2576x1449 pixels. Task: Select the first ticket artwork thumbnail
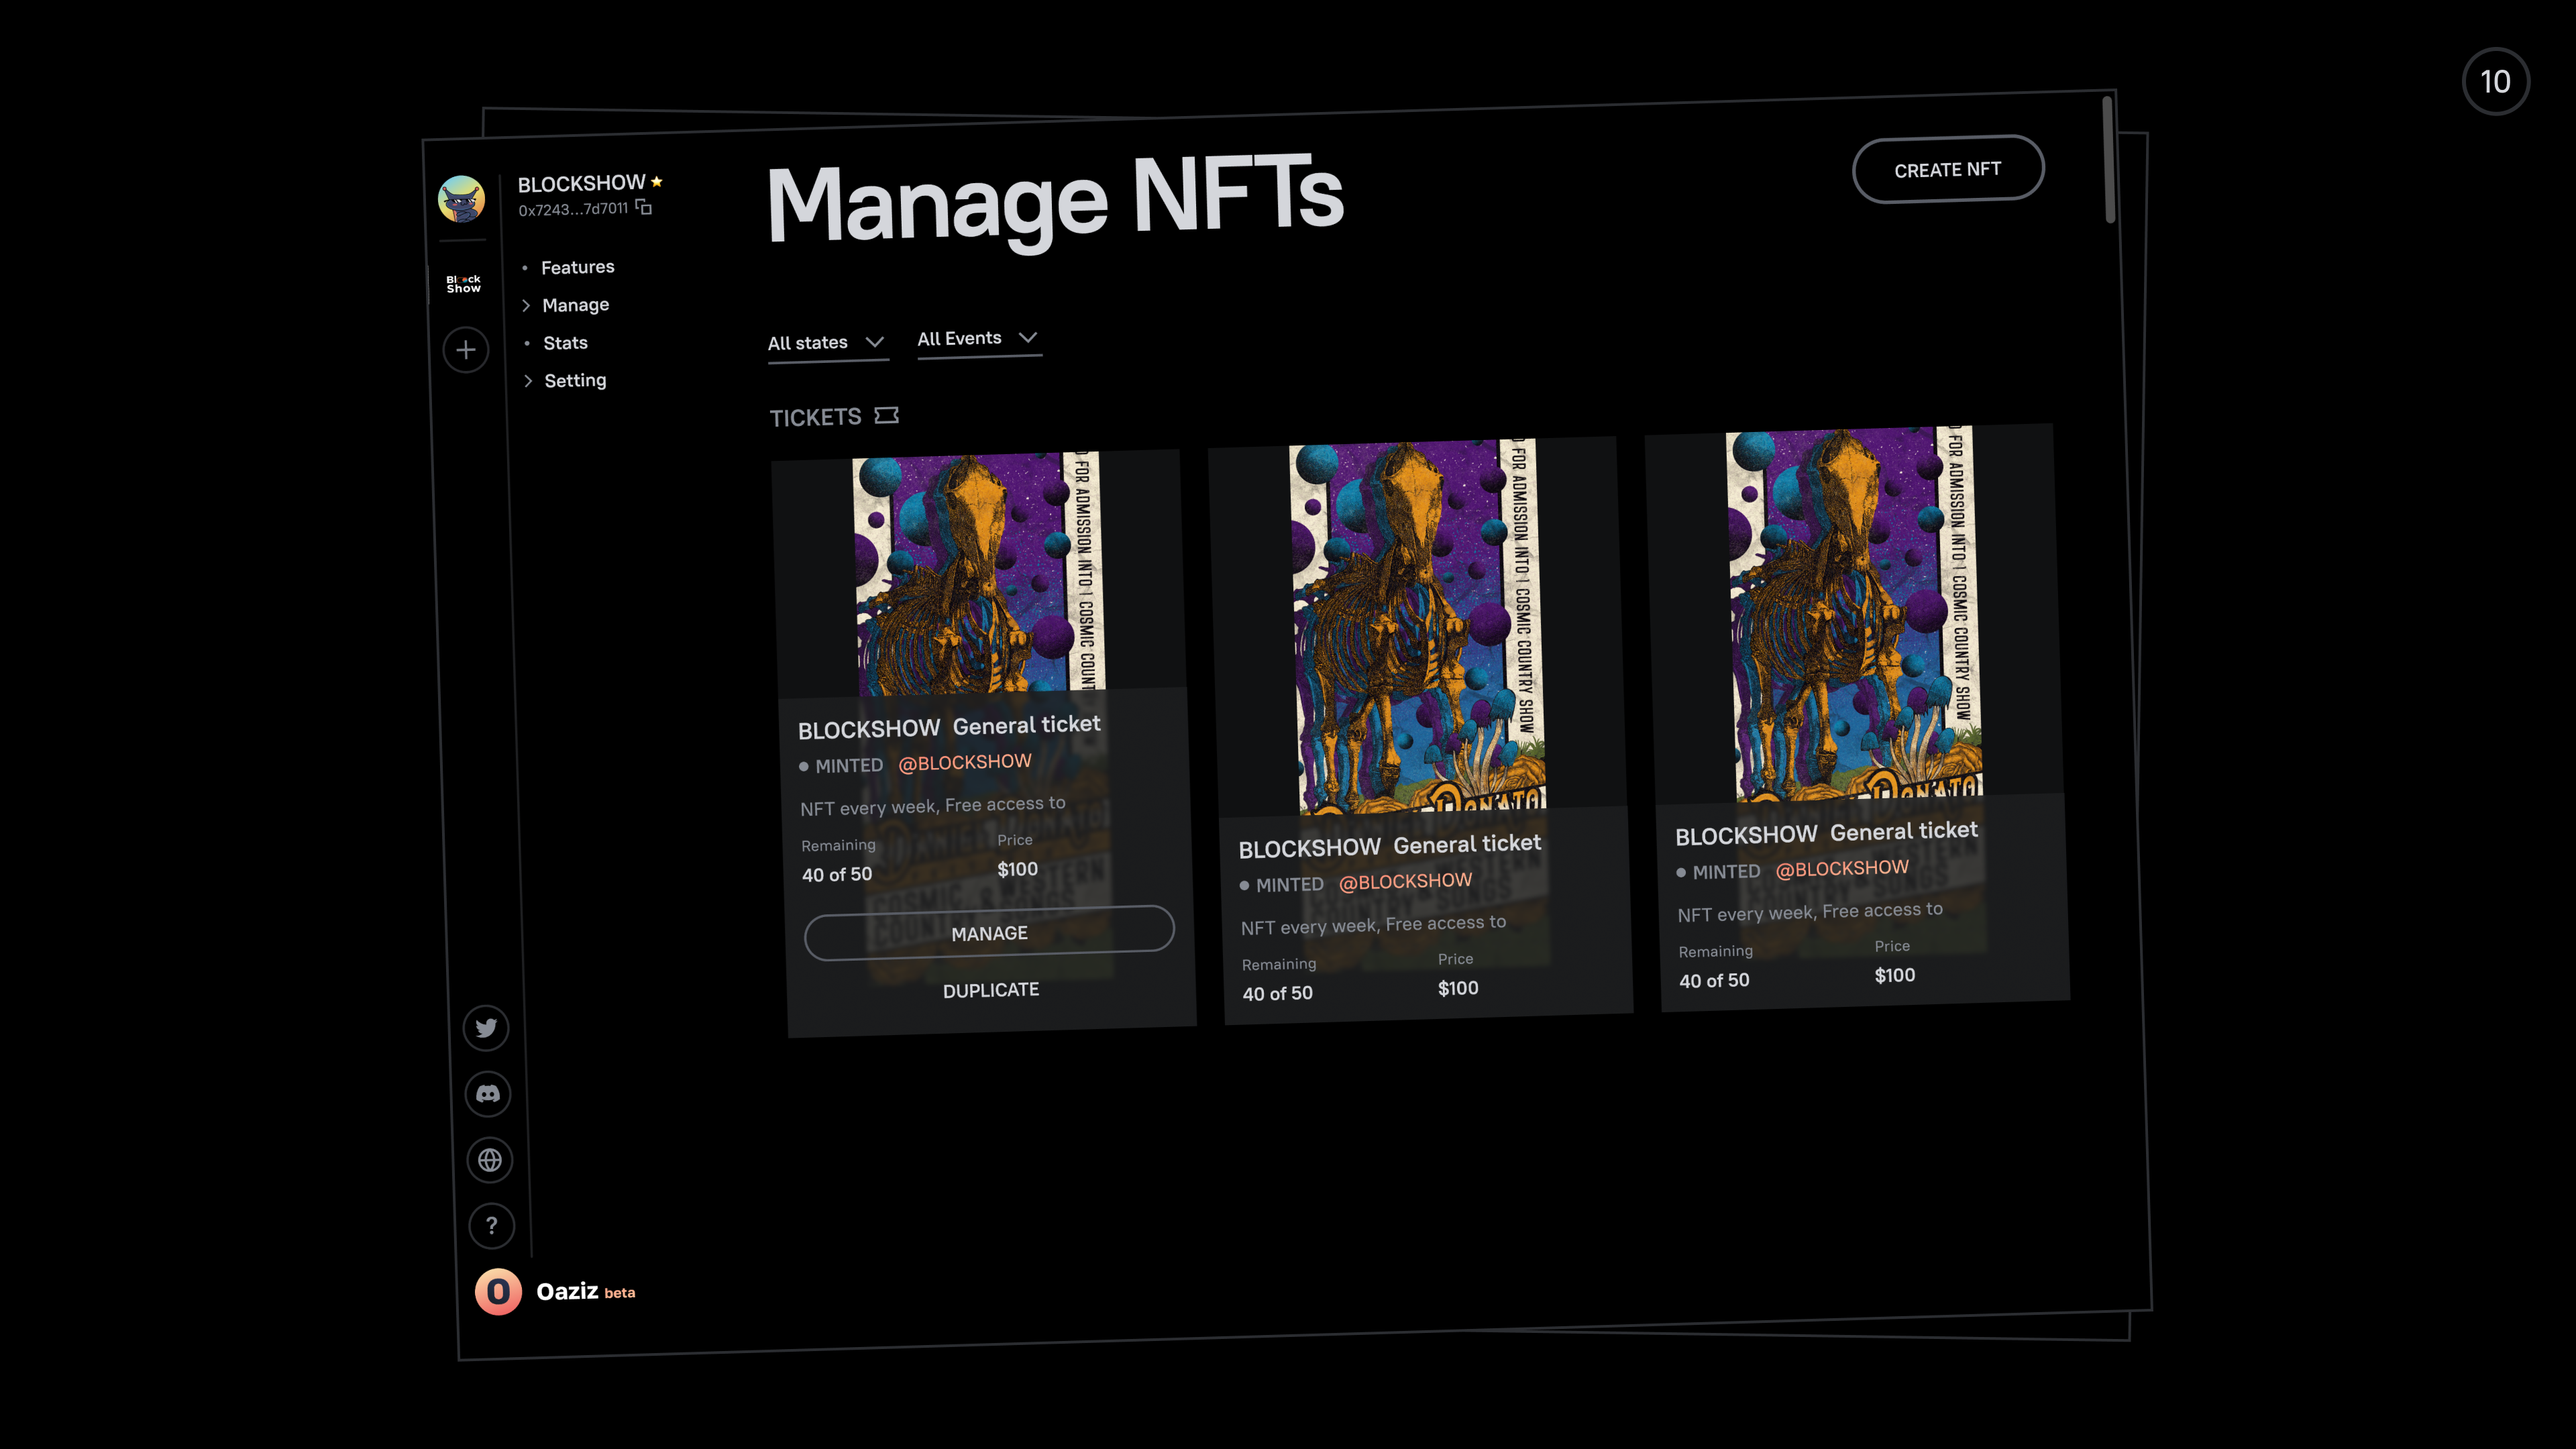[979, 574]
